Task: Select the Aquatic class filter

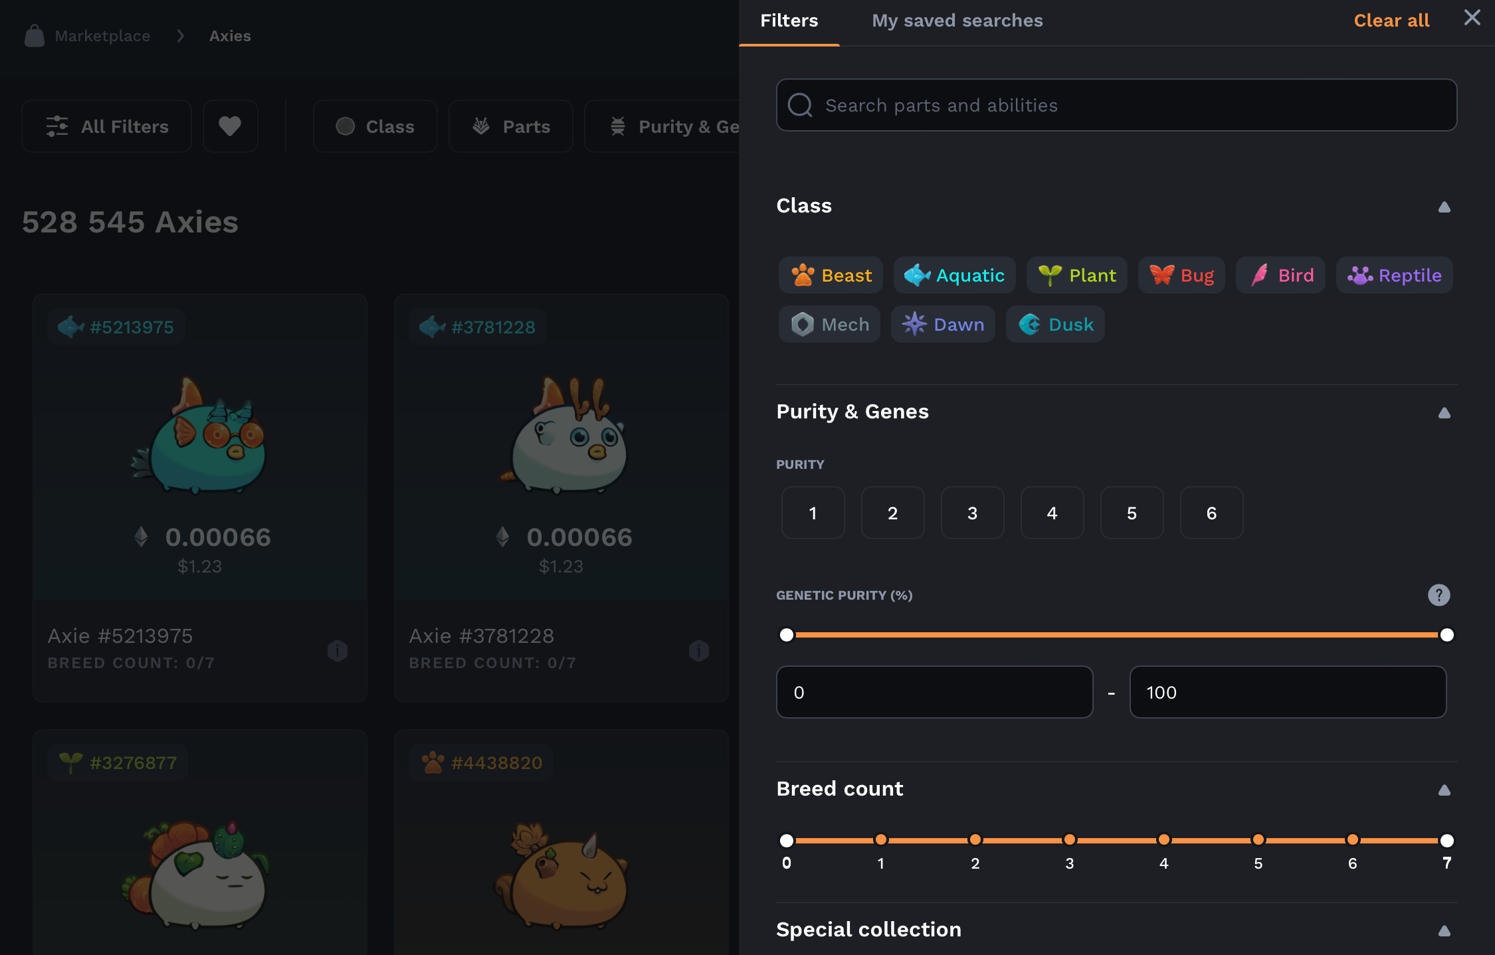Action: [x=954, y=275]
